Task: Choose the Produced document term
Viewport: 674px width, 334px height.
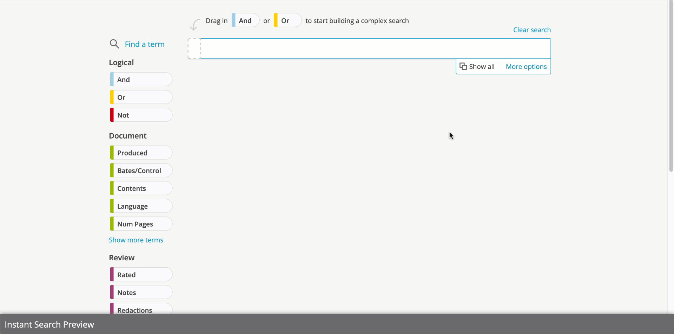Action: tap(141, 153)
